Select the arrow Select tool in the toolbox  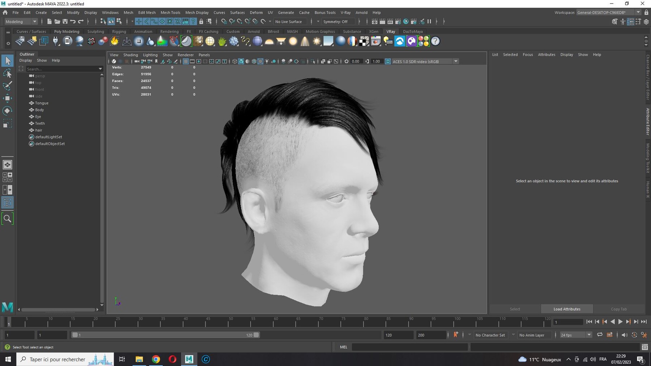(7, 61)
